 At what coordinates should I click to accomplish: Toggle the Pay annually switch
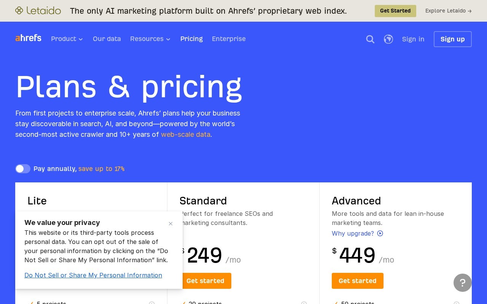[23, 169]
